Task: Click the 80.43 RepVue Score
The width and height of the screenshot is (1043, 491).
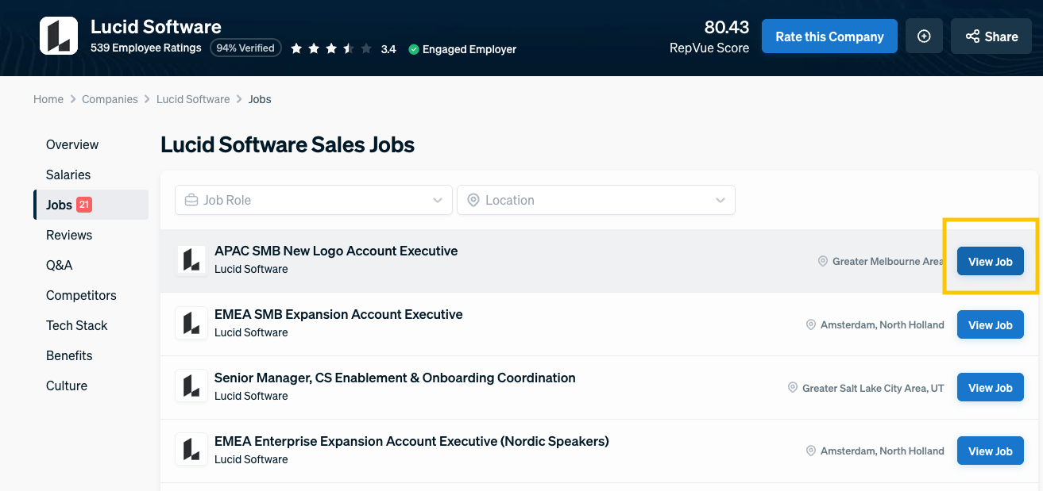Action: (726, 27)
